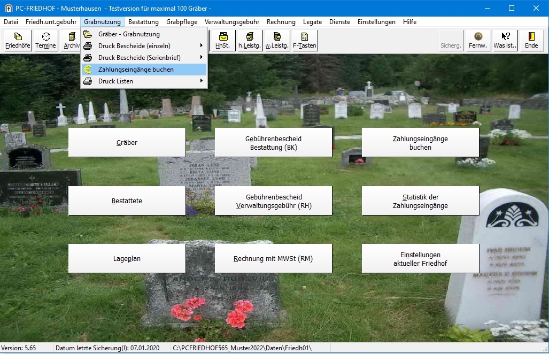Open the Friedhöfe toolbar button
The image size is (549, 354).
click(x=18, y=40)
